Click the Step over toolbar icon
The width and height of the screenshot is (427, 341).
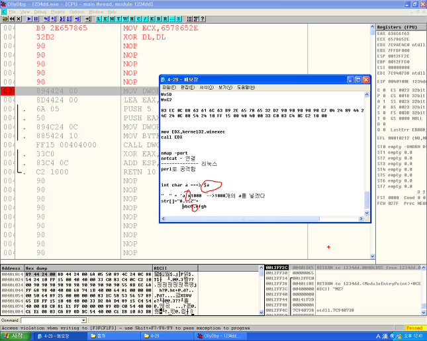(54, 19)
